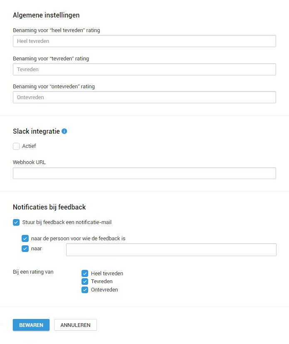Viewport: 289px width, 344px height.
Task: Click the input with placeholder 'Tevreden'
Action: (144, 70)
